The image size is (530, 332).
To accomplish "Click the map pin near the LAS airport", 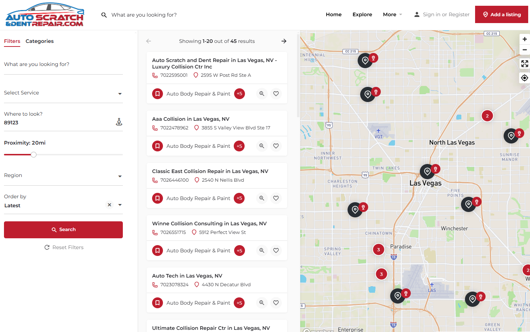I will tap(398, 296).
